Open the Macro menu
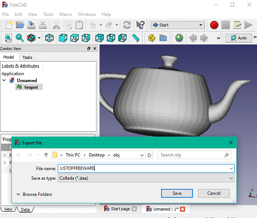This screenshot has height=218, width=257. (x=66, y=14)
